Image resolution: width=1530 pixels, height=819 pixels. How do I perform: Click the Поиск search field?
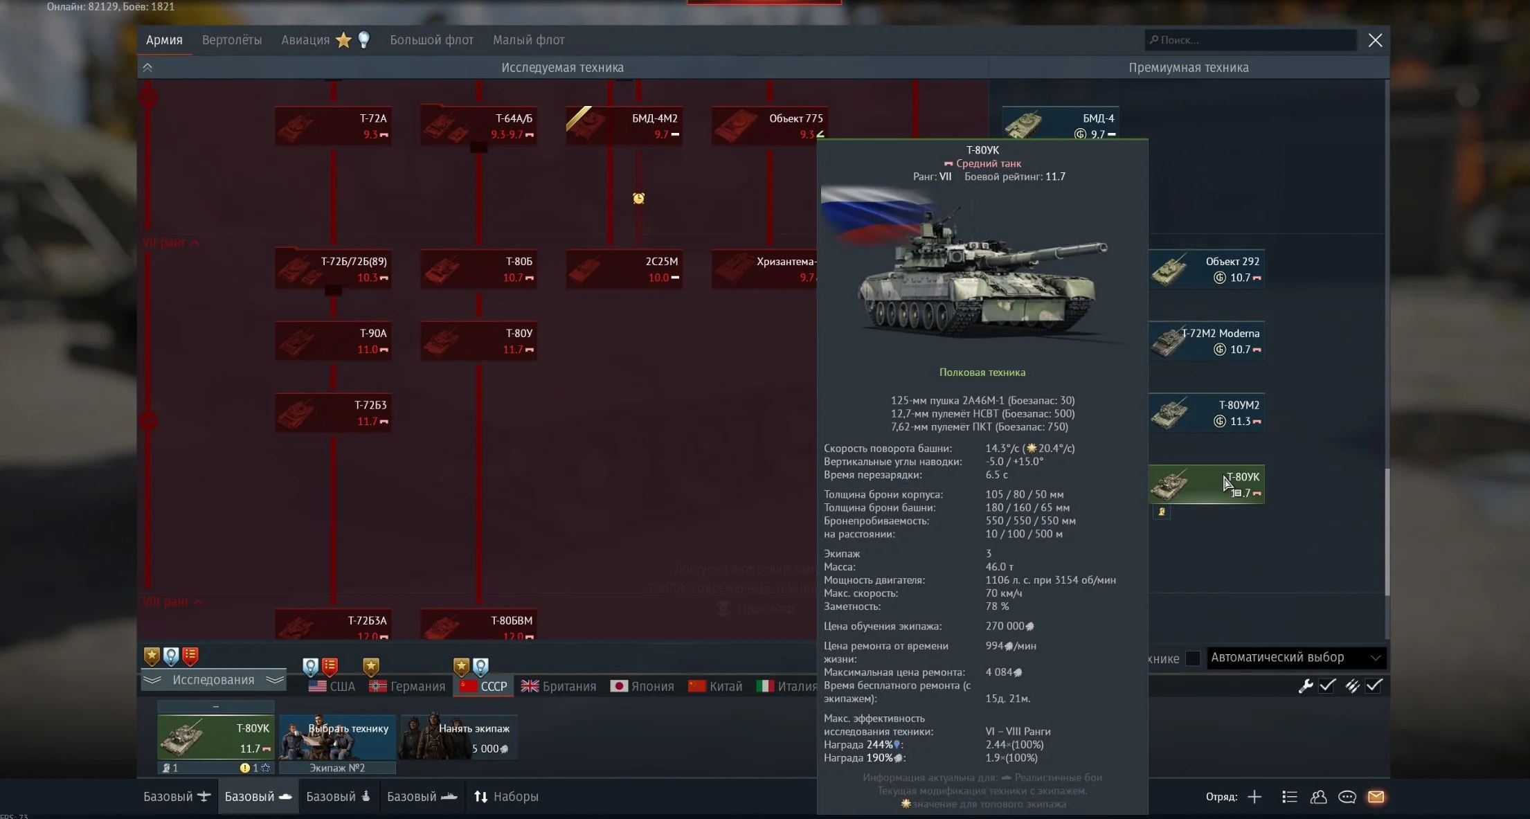pos(1250,40)
